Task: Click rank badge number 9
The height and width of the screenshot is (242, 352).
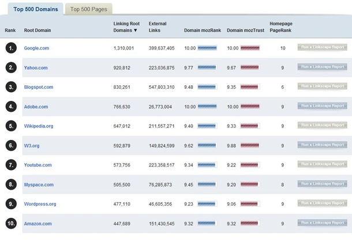Action: (11, 204)
